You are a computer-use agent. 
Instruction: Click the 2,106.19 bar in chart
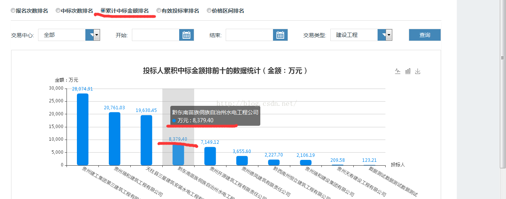click(306, 163)
